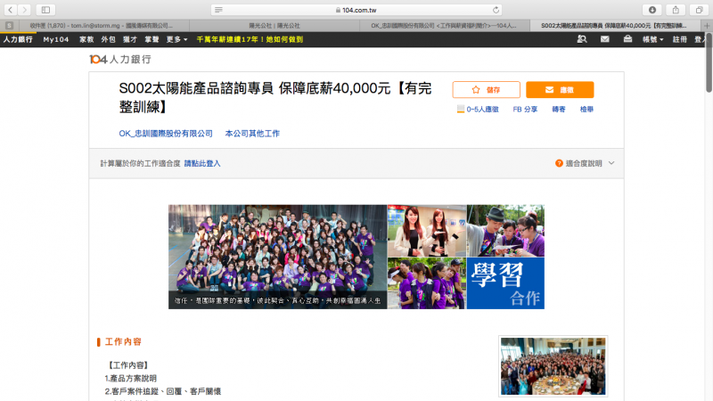Go back with Safari's back arrow
The height and width of the screenshot is (401, 713).
[10, 10]
